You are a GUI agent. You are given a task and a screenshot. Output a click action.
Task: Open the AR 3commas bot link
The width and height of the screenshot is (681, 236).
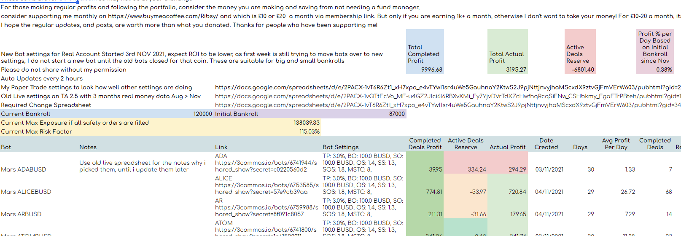267,211
